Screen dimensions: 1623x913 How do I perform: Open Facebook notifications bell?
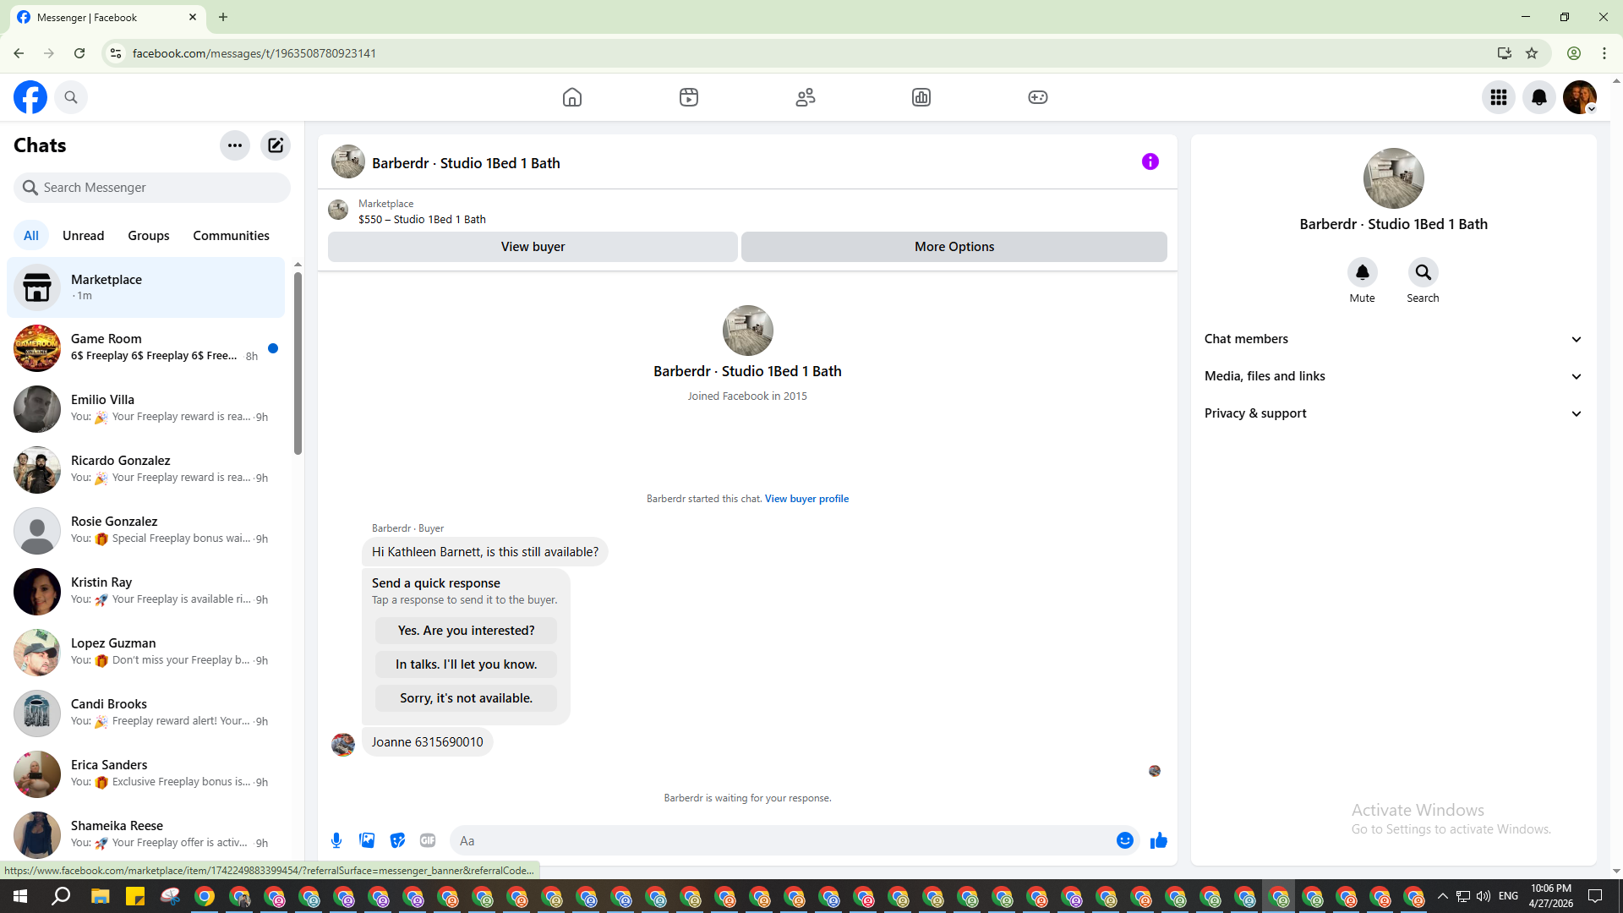[1538, 97]
